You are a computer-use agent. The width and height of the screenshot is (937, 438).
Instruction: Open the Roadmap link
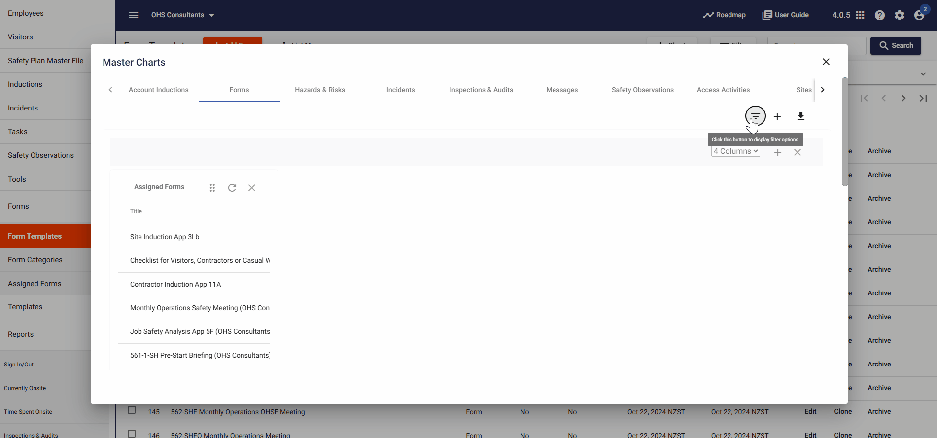tap(724, 15)
